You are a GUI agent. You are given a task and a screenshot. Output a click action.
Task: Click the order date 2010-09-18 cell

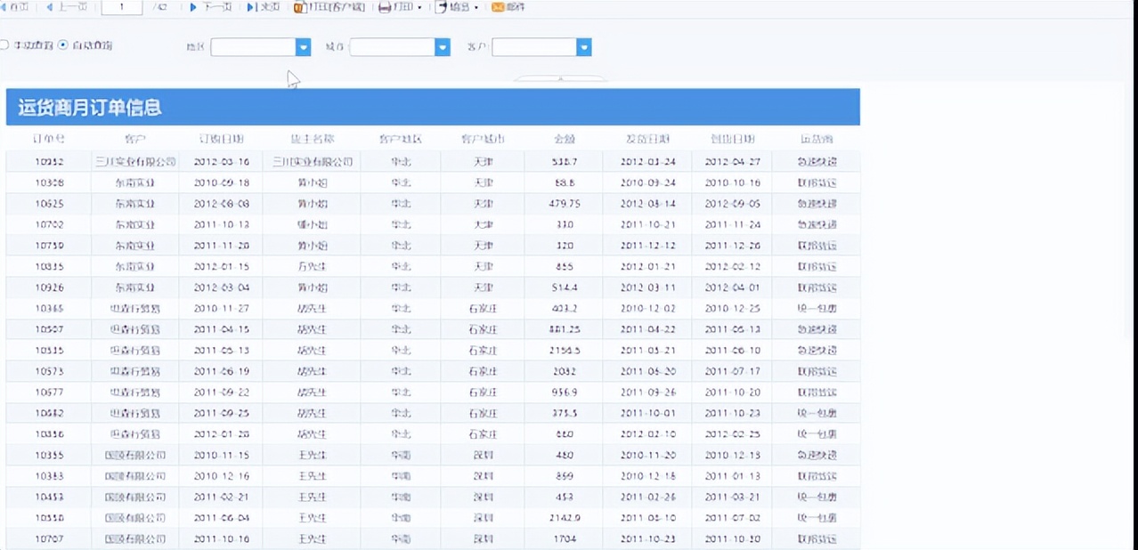pos(223,182)
